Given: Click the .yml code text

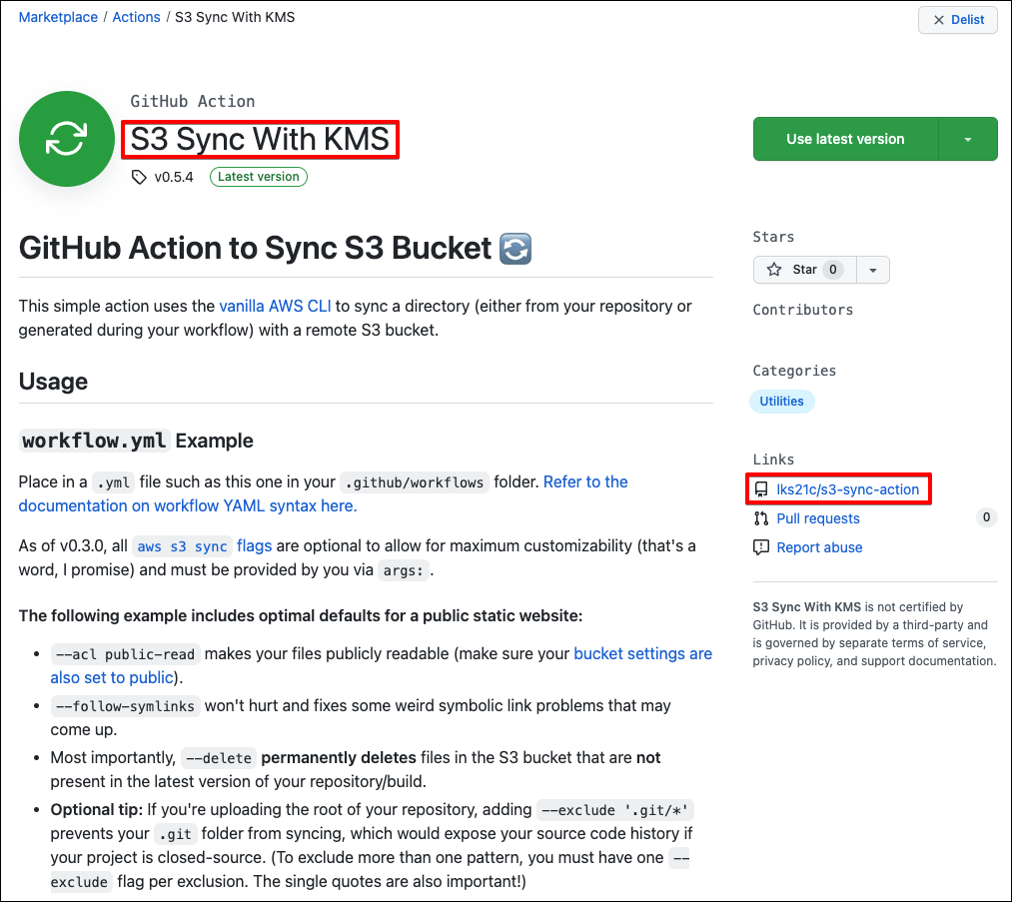Looking at the screenshot, I should pos(113,482).
